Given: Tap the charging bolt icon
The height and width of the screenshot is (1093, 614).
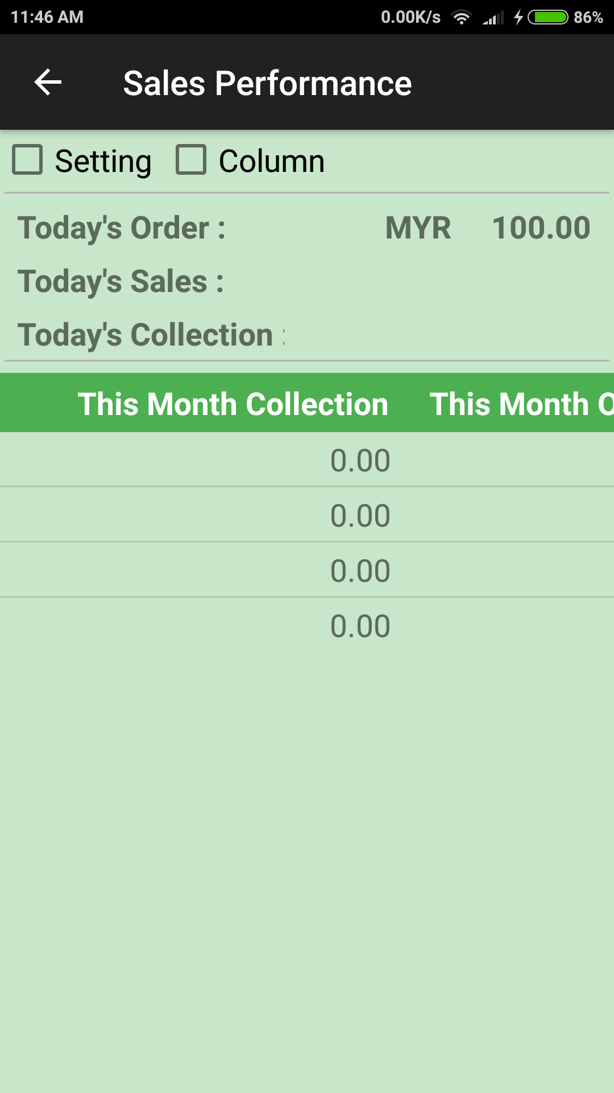Looking at the screenshot, I should tap(518, 18).
